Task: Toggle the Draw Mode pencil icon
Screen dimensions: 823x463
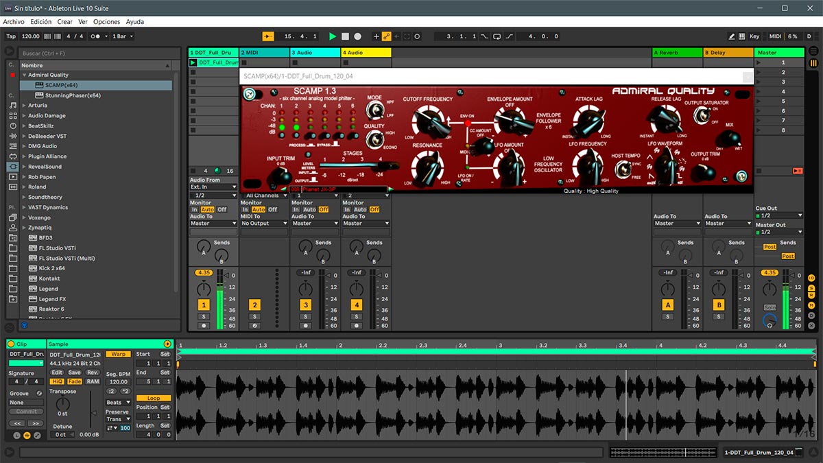Action: tap(732, 36)
